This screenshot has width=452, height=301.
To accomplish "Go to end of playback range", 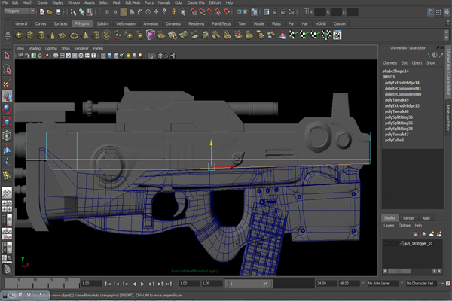I will tap(169, 284).
